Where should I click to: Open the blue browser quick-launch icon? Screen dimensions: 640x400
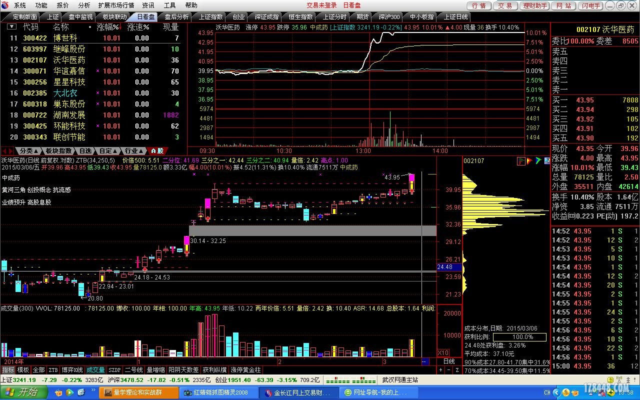(81, 392)
